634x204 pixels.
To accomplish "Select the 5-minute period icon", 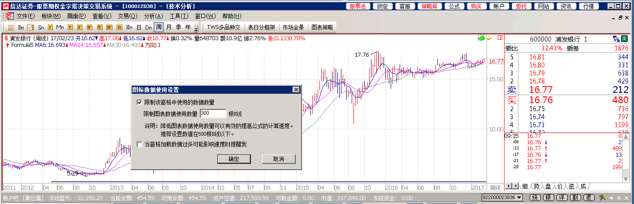I will coord(79,27).
